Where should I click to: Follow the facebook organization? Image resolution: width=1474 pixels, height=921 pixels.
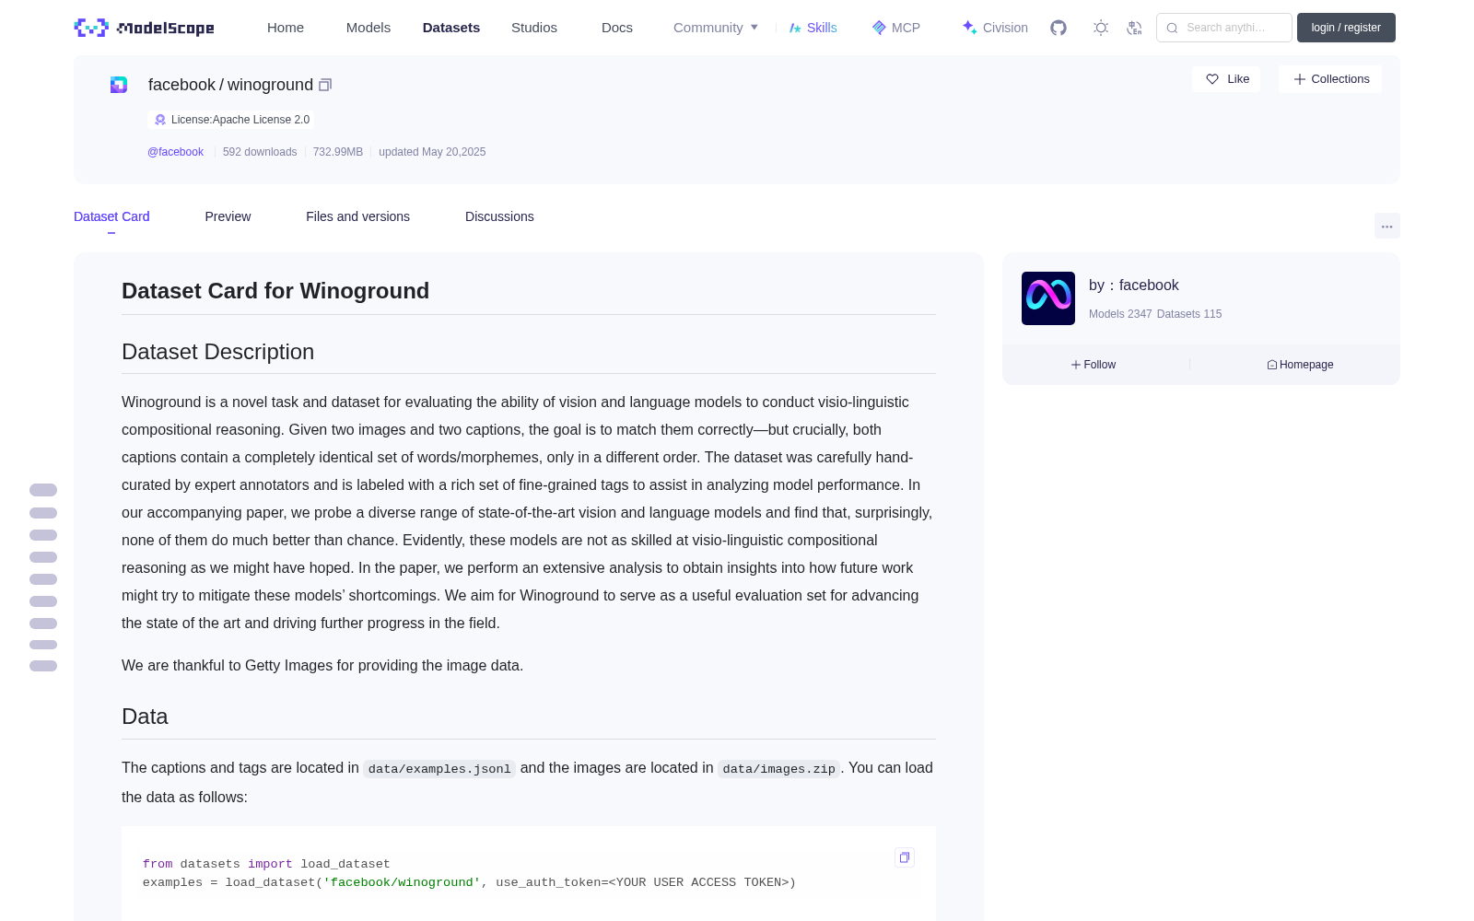click(1094, 365)
